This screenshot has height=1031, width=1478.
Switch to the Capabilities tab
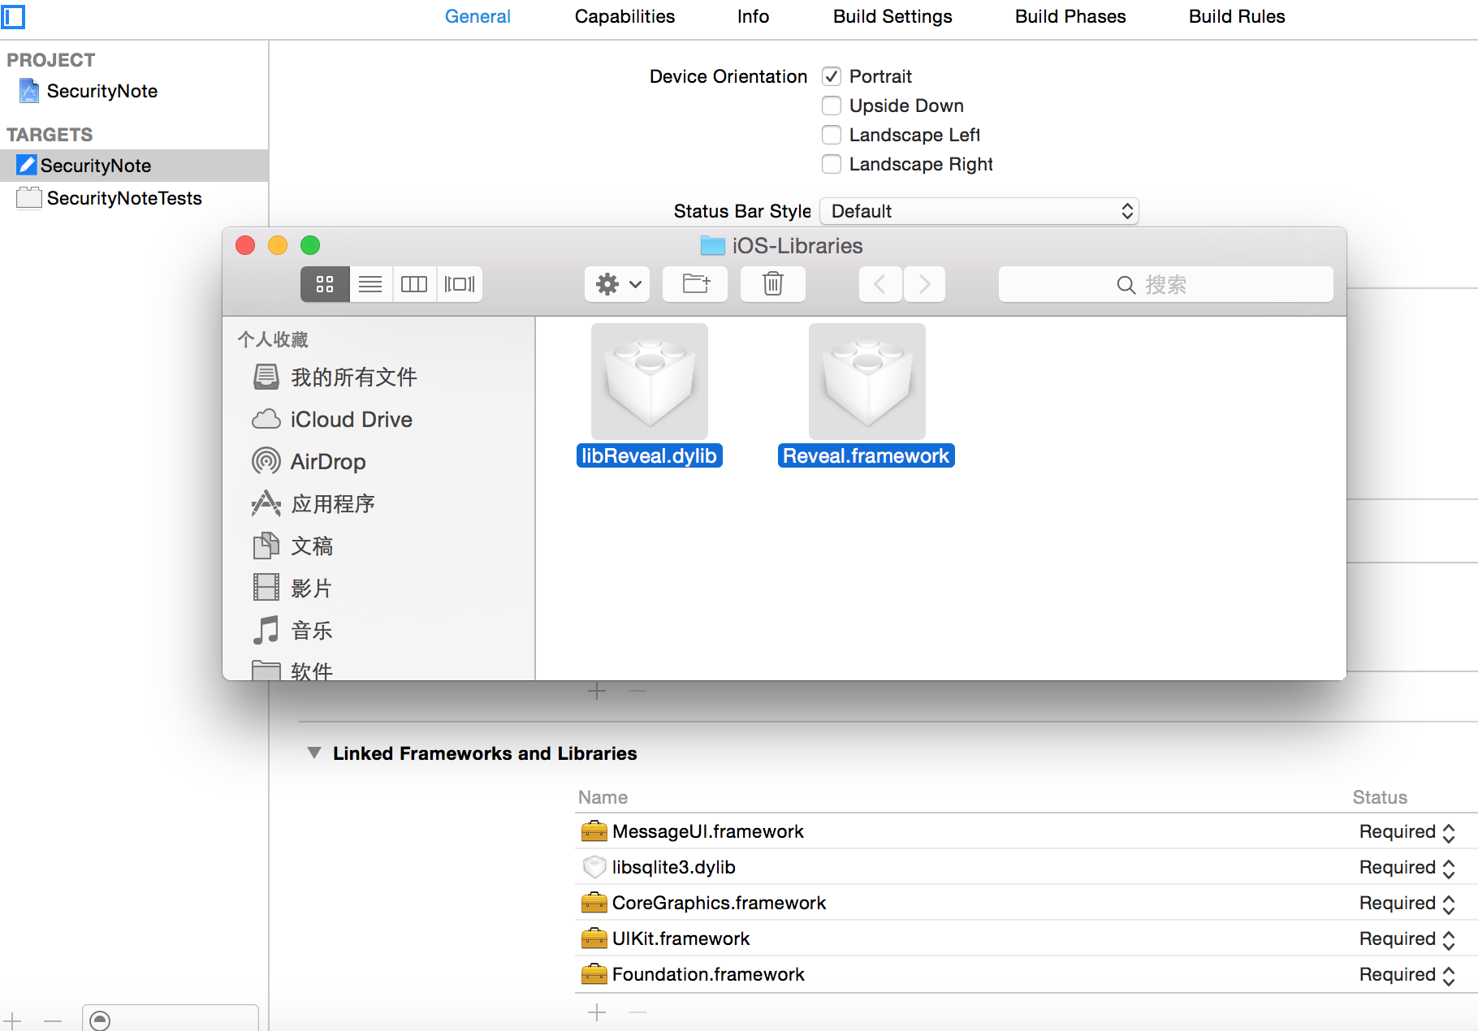click(624, 16)
